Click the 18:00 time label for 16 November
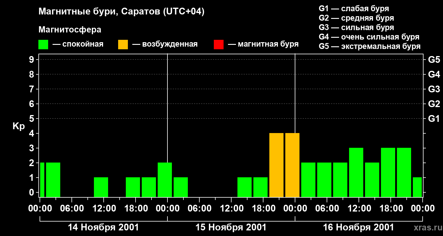The width and height of the screenshot is (443, 236). (391, 208)
